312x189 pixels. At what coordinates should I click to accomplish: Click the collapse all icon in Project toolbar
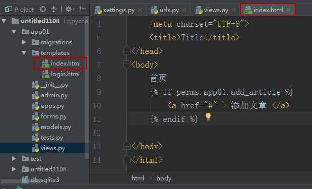[x=53, y=9]
